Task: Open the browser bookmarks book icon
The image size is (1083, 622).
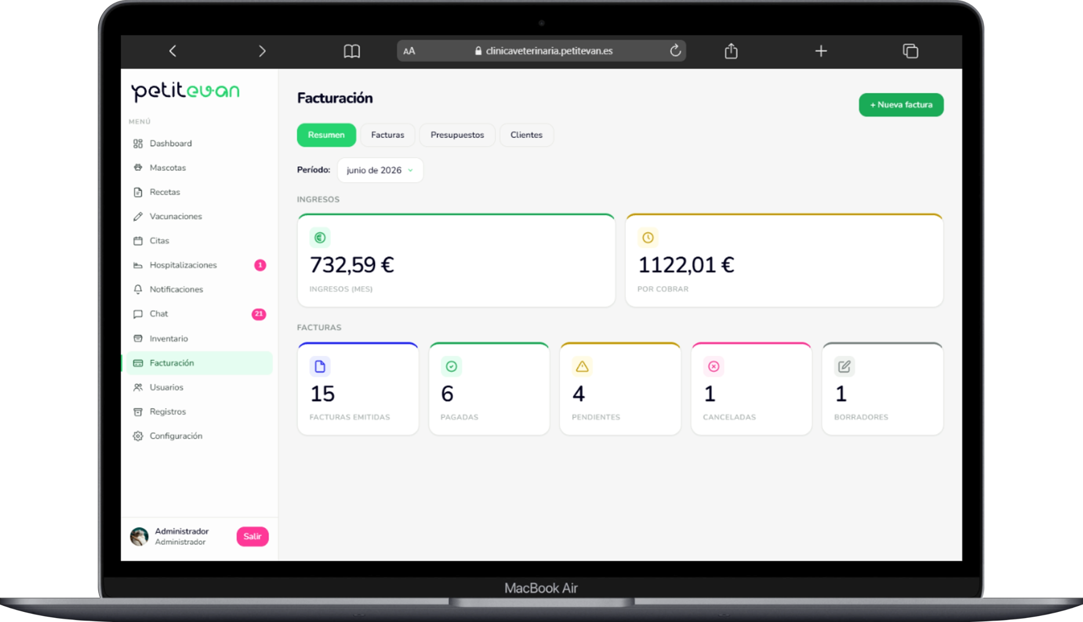Action: point(352,51)
